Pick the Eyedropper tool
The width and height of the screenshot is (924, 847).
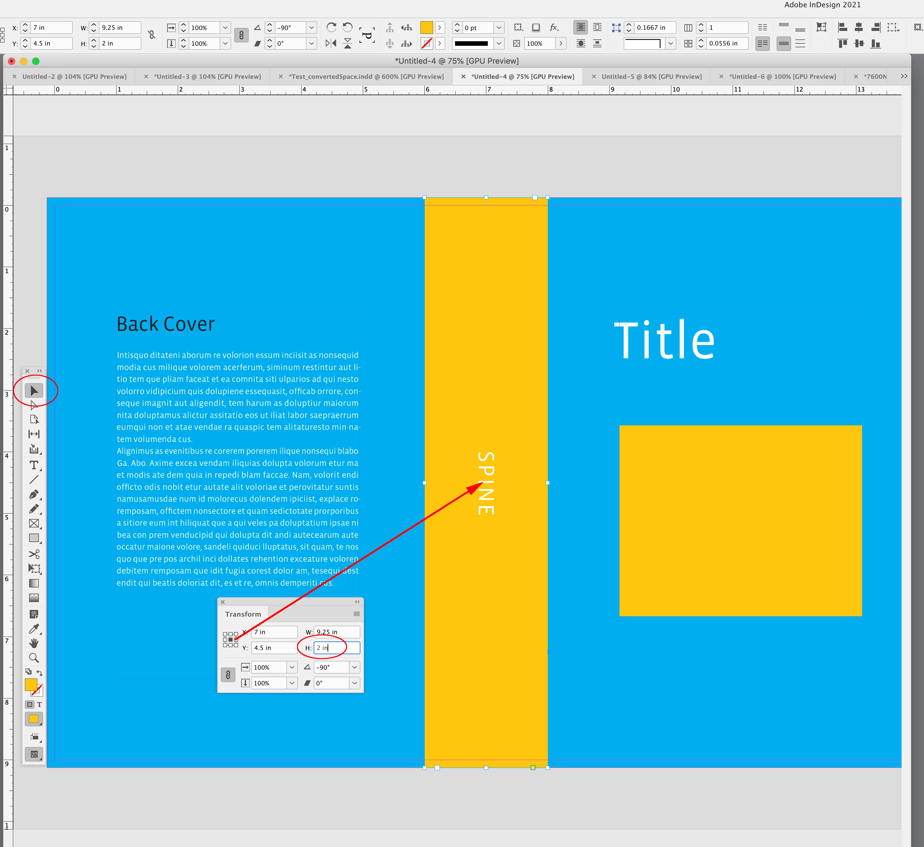pos(33,628)
